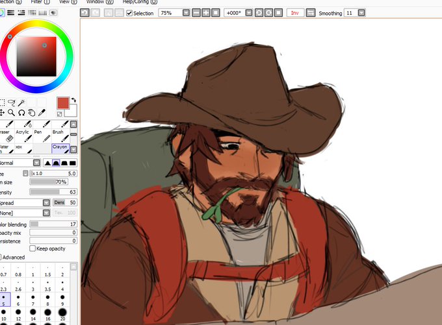This screenshot has height=325, width=442.
Task: Click the zoom in plus button
Action: click(206, 13)
